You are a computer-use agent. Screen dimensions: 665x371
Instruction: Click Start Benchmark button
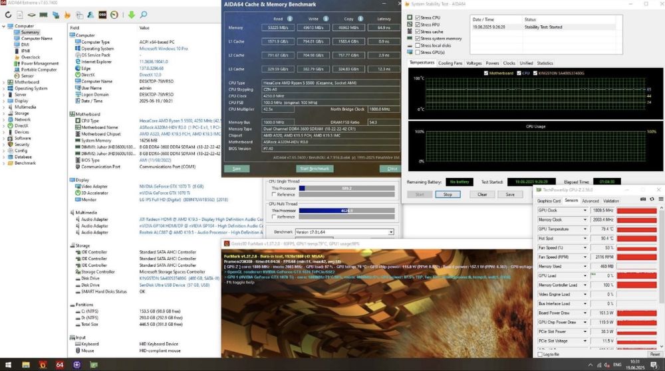click(315, 169)
